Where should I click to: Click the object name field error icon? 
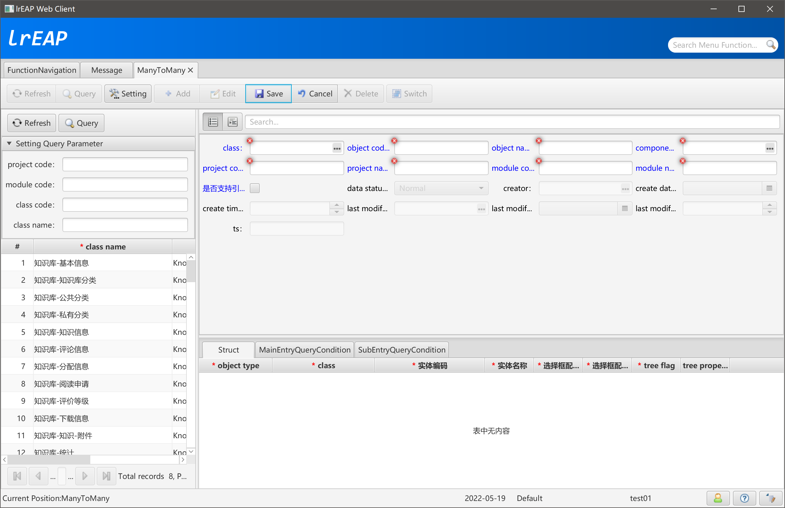[539, 141]
